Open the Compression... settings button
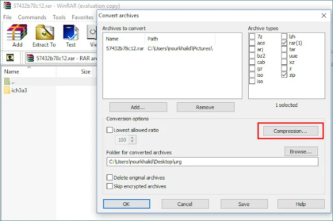Viewport: 333px width, 221px height. click(290, 131)
